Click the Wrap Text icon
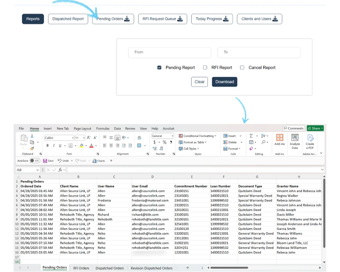Screen dimensions: 340x272 [x=139, y=138]
